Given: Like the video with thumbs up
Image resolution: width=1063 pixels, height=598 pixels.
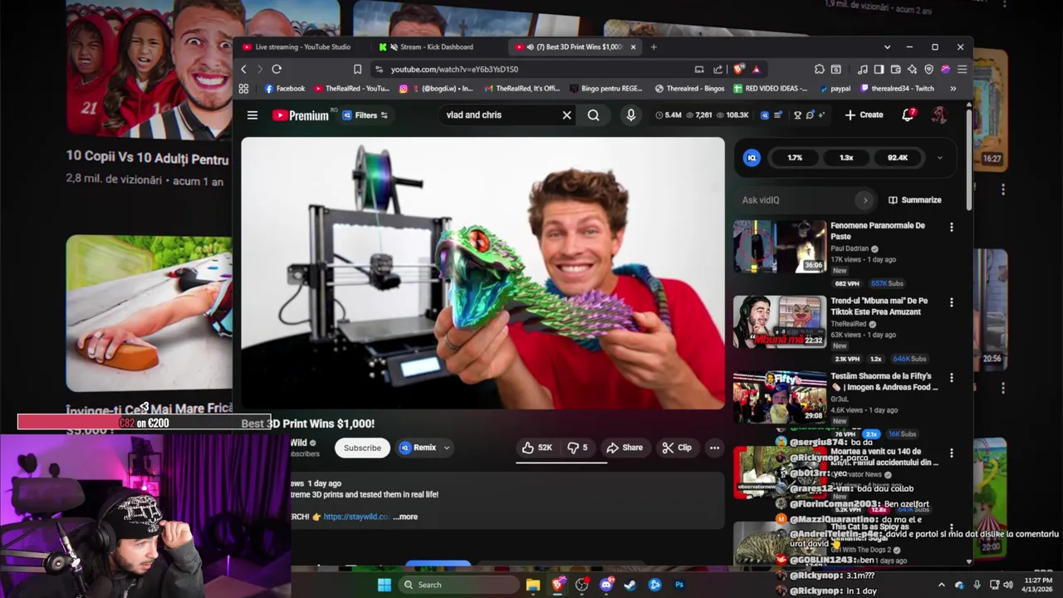Looking at the screenshot, I should click(536, 448).
